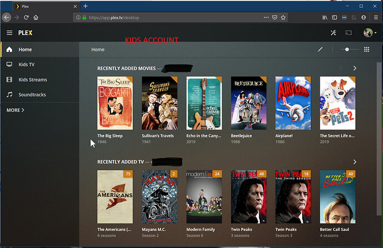This screenshot has height=248, width=383.
Task: Click the 1946 year text
Action: [x=102, y=142]
